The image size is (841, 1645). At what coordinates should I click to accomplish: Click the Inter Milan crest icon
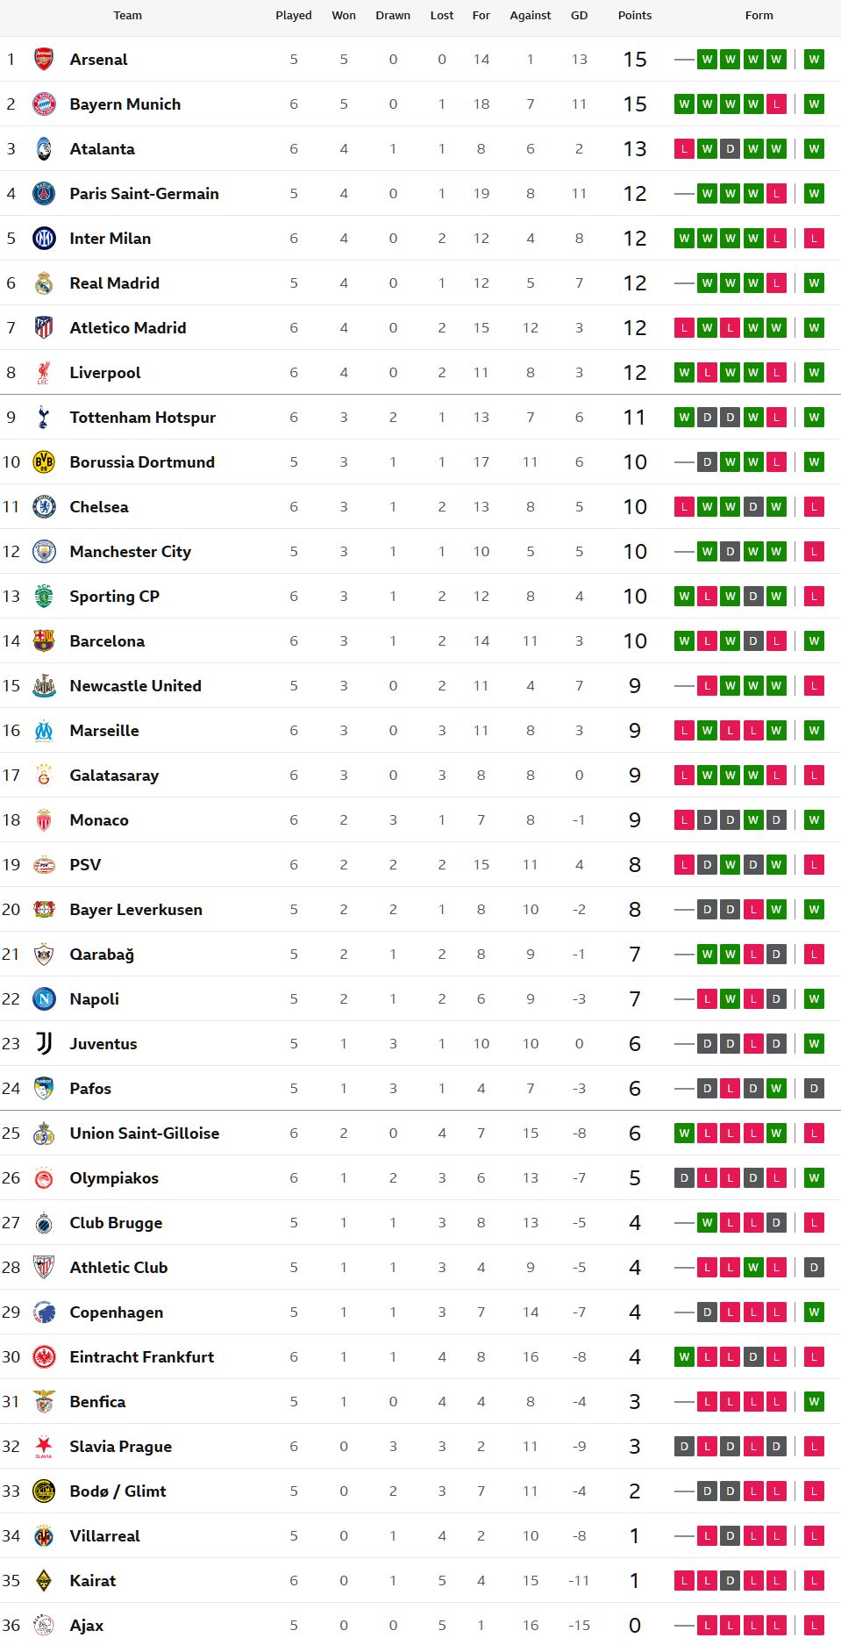tap(44, 239)
